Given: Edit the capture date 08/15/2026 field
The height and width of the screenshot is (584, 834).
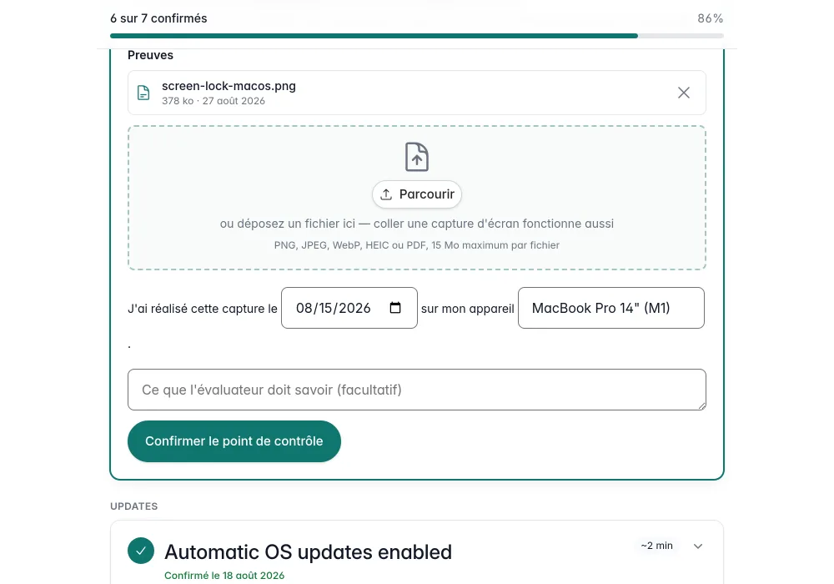Looking at the screenshot, I should coord(349,308).
